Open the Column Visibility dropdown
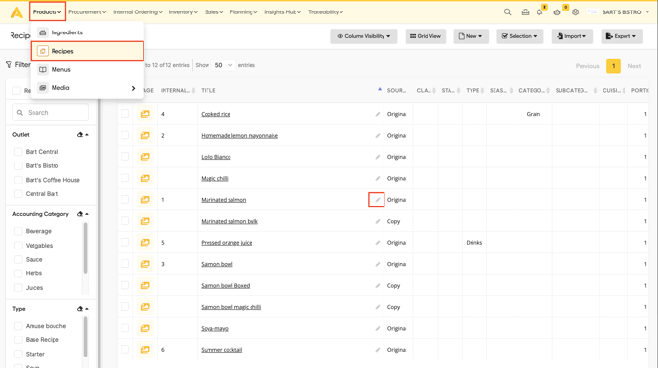This screenshot has height=368, width=658. (x=363, y=36)
